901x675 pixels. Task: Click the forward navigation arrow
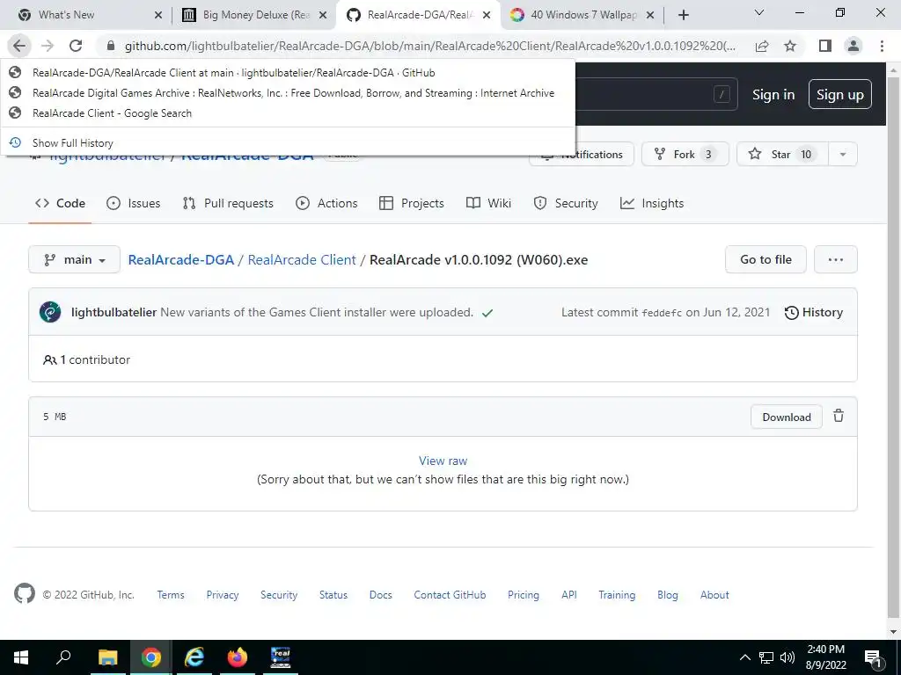point(48,46)
